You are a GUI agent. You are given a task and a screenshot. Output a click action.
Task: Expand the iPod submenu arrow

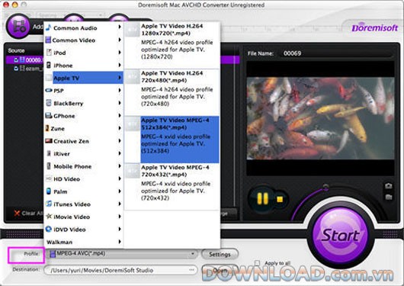[120, 53]
